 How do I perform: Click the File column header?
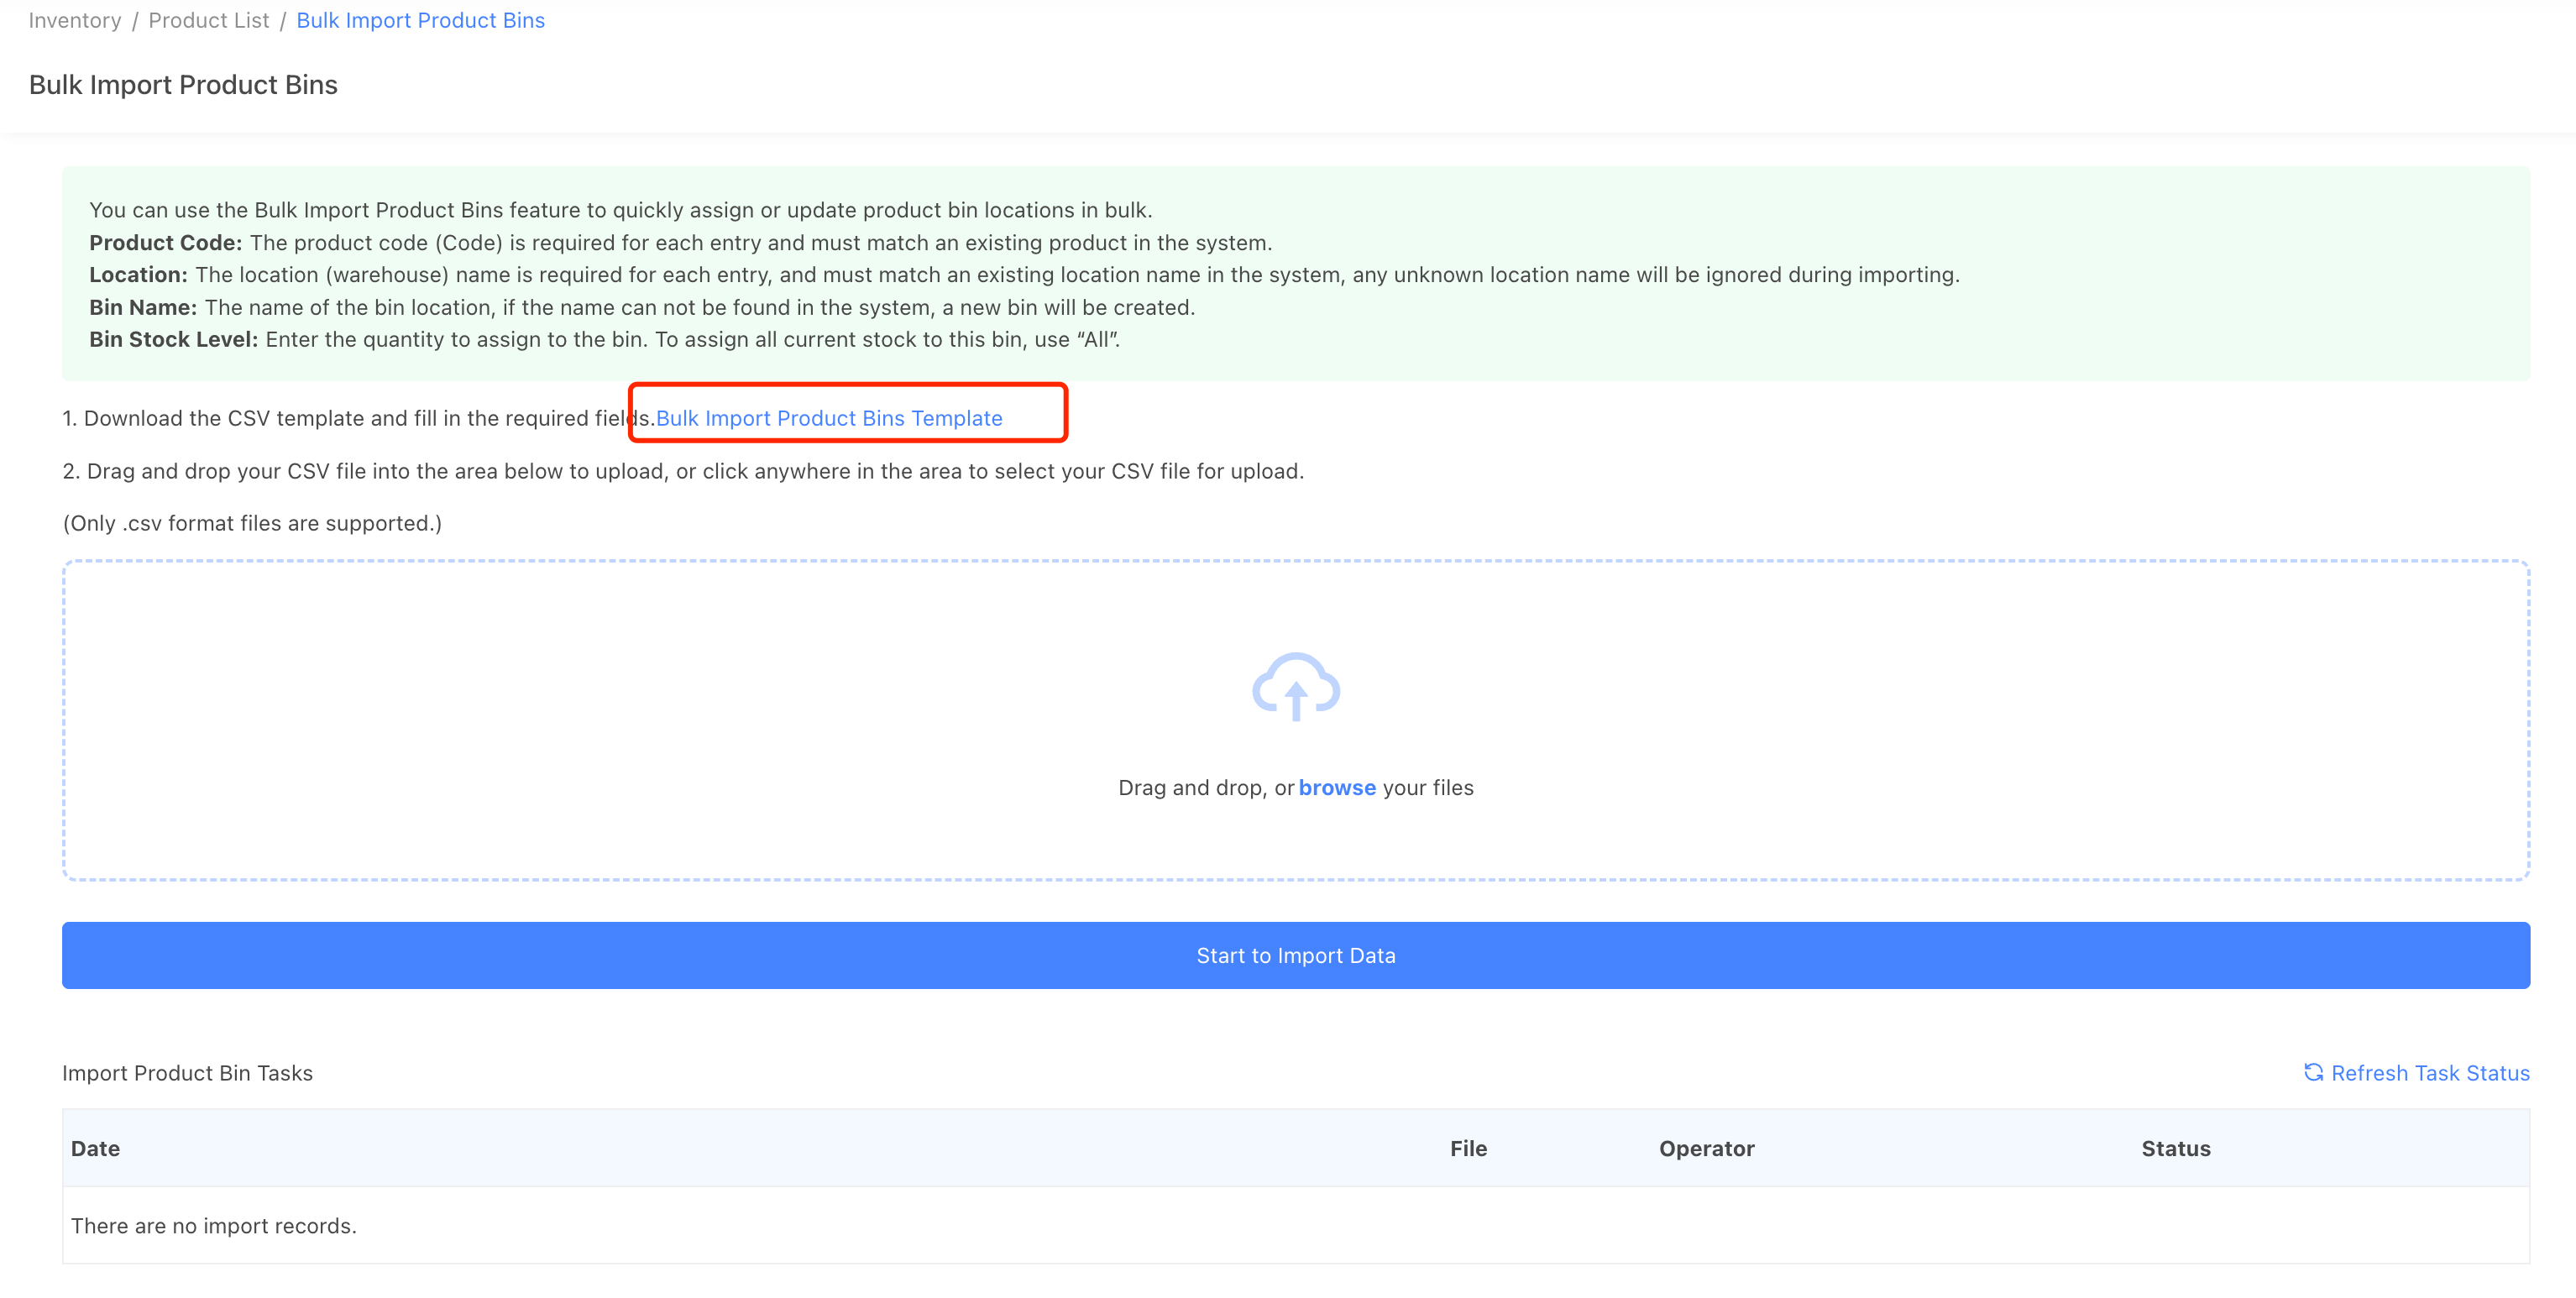[1468, 1148]
